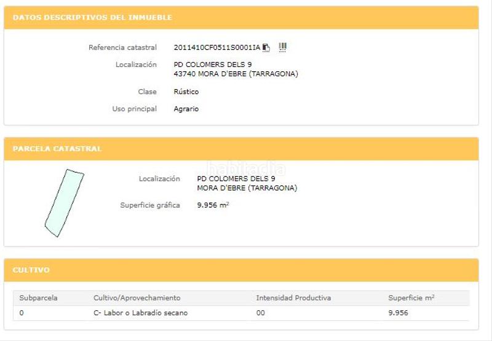The image size is (492, 341).
Task: Select the subparcel '0' table cell
Action: point(22,313)
